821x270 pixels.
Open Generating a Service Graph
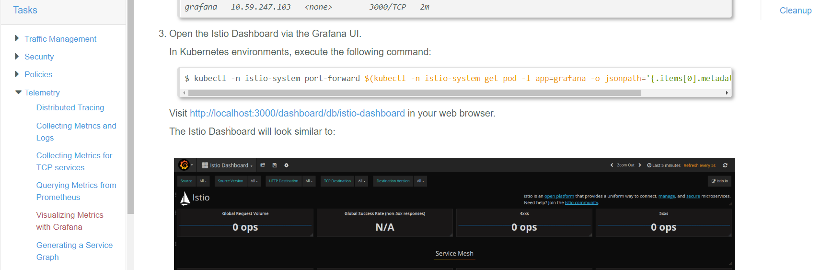click(75, 251)
